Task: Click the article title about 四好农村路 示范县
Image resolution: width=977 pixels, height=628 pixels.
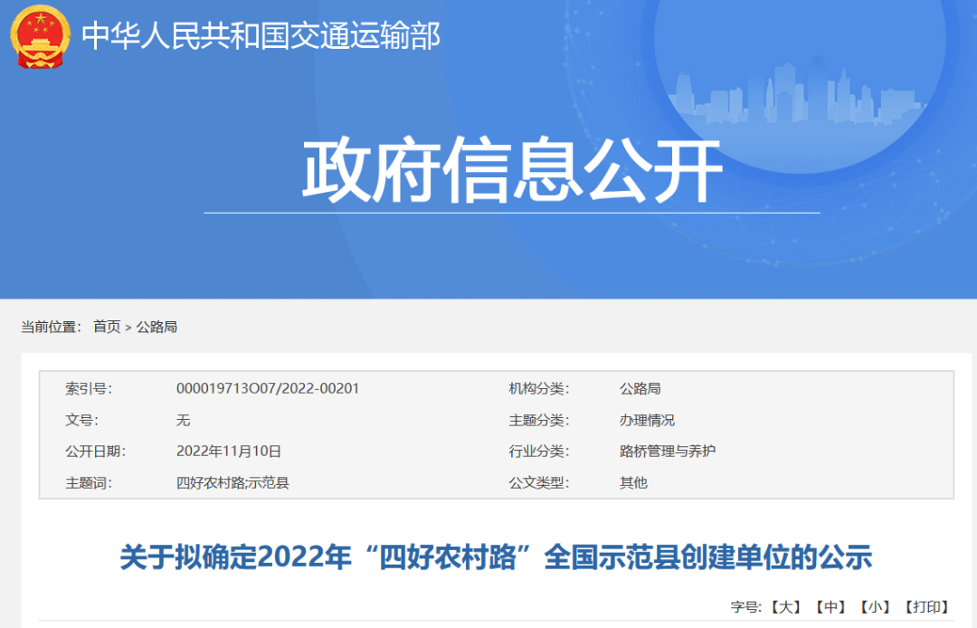Action: (496, 557)
